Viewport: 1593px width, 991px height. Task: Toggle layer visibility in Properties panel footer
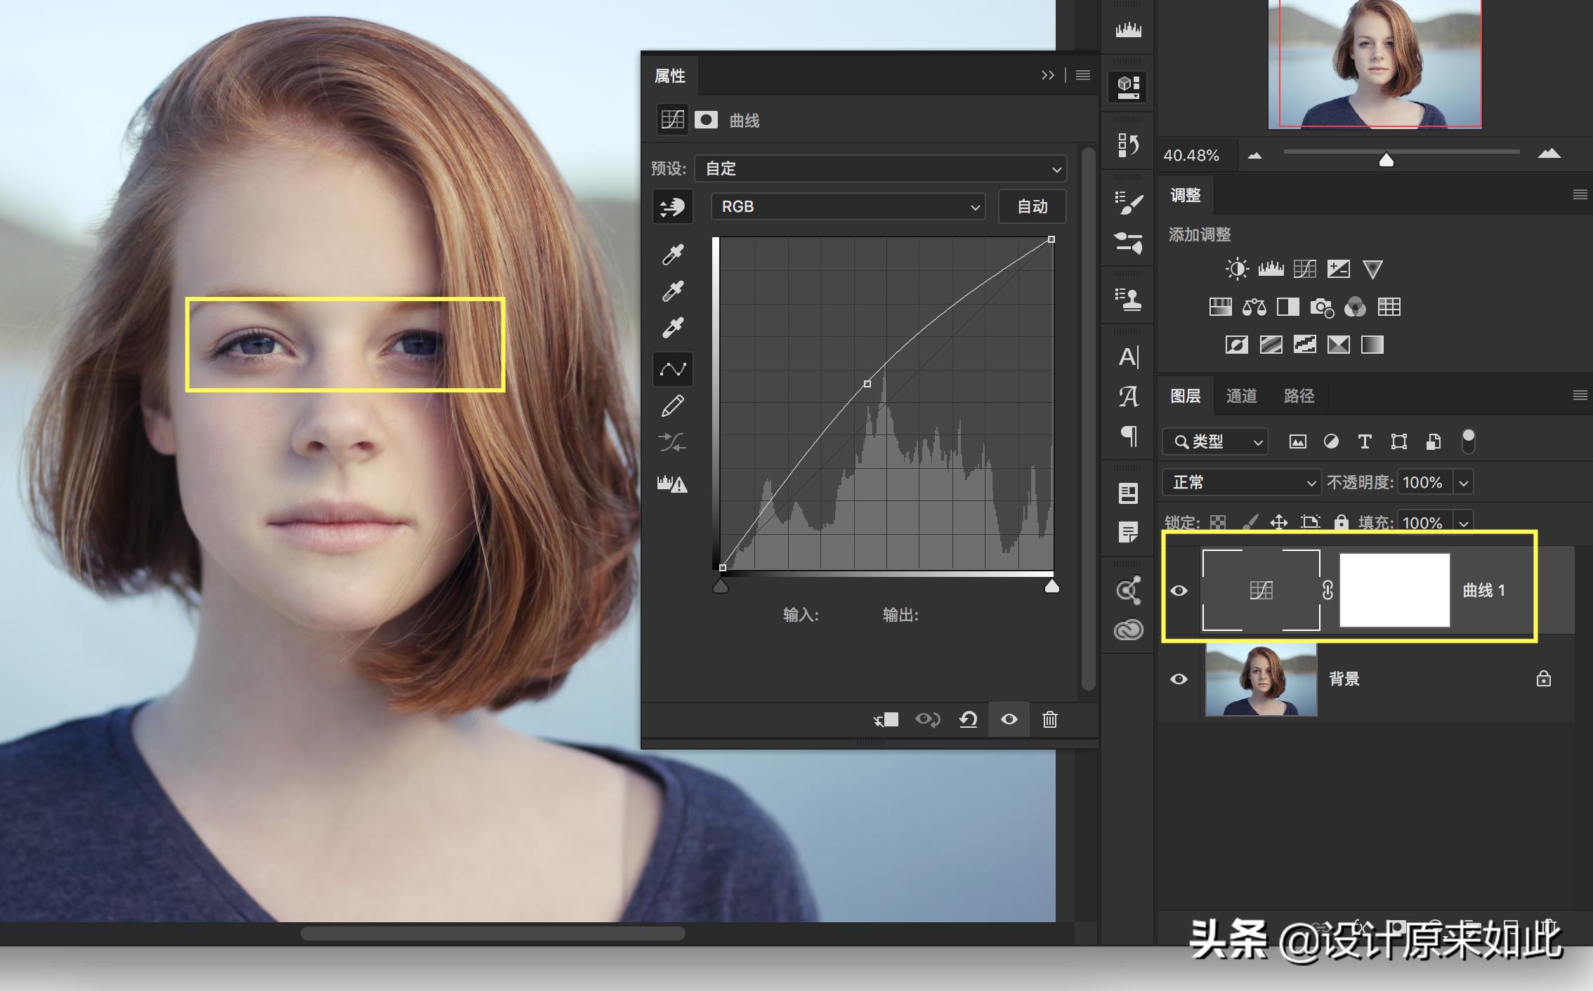pyautogui.click(x=1009, y=719)
